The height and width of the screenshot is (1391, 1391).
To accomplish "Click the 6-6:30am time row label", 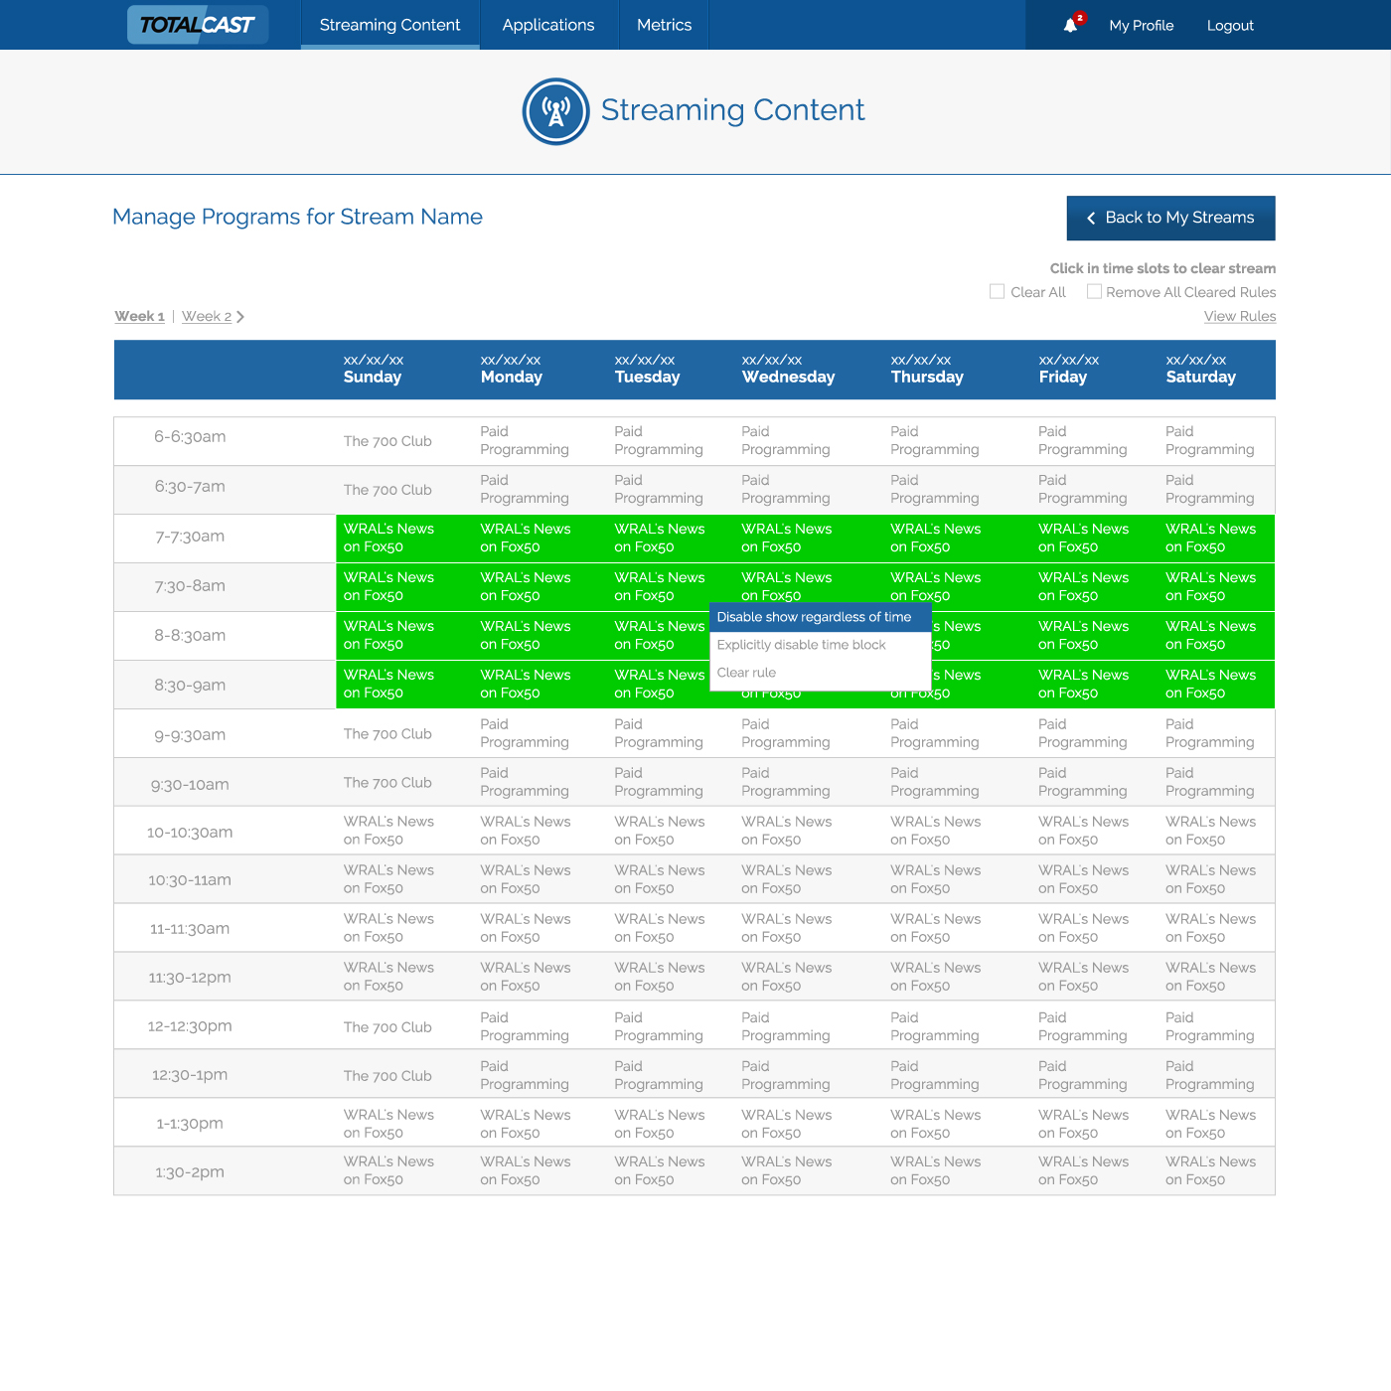I will 190,437.
